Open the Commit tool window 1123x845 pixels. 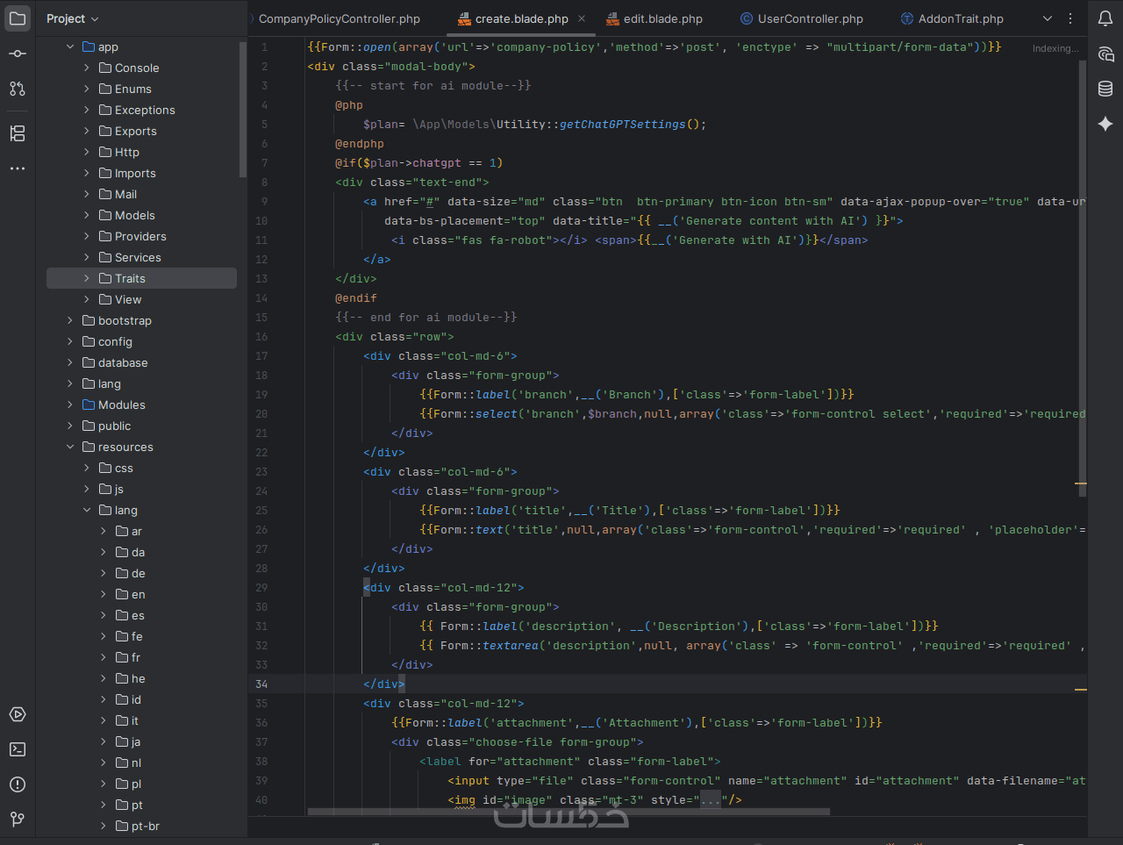(x=18, y=54)
